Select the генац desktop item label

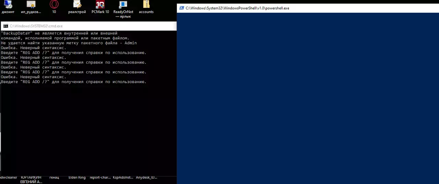pyautogui.click(x=54, y=177)
